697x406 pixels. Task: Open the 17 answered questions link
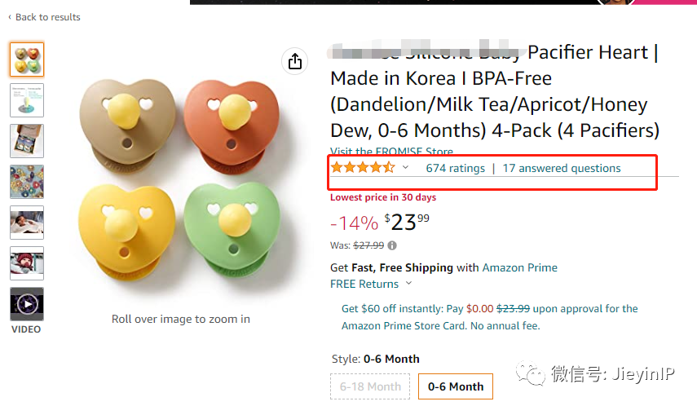click(561, 169)
